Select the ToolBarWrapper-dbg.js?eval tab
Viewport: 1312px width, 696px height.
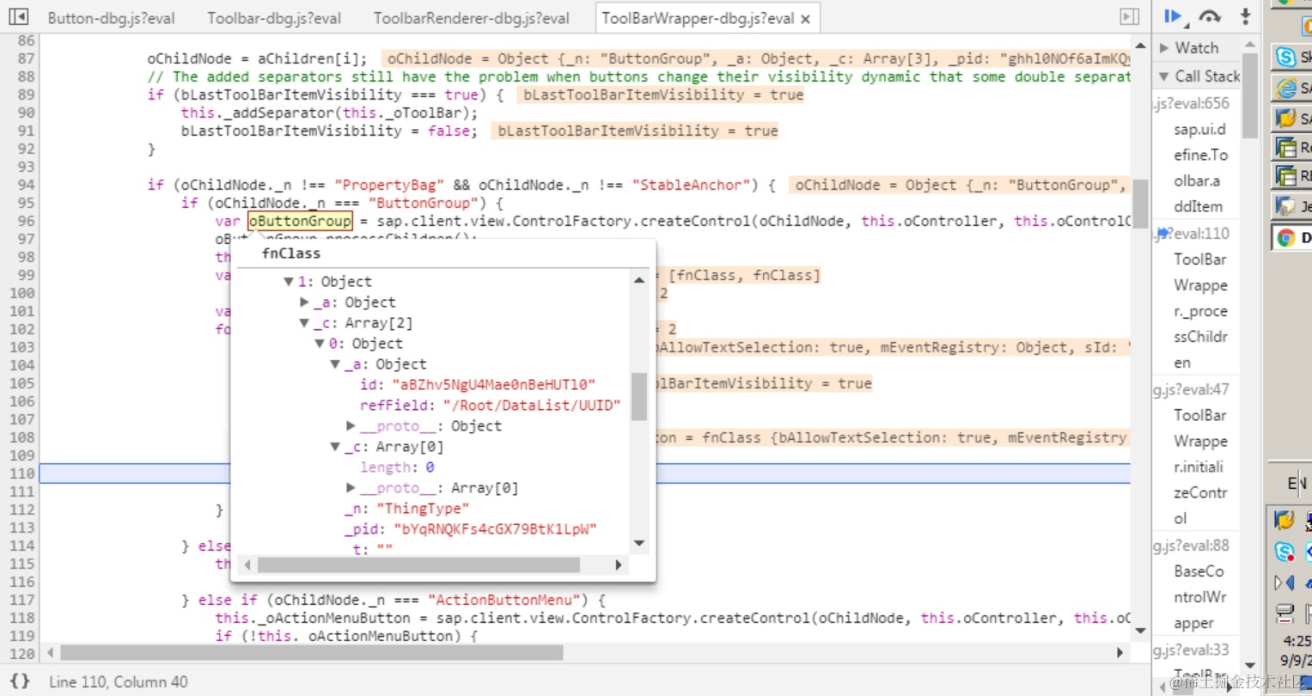(698, 18)
